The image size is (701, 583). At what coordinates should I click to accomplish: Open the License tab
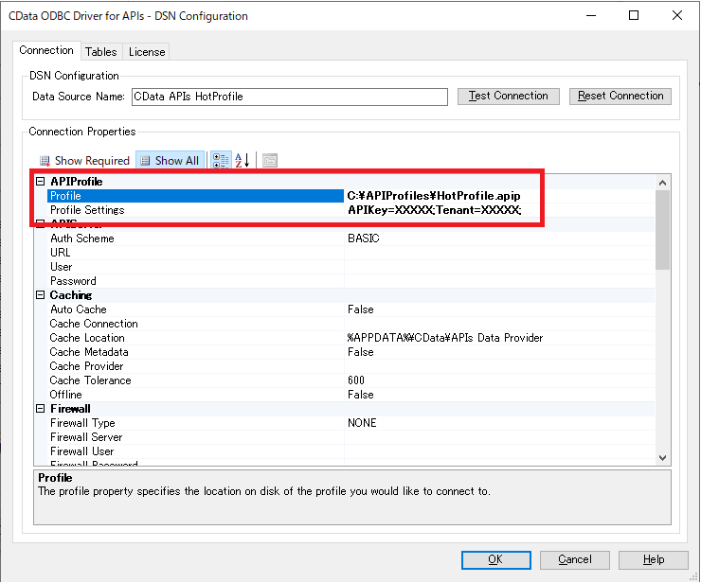[x=147, y=52]
